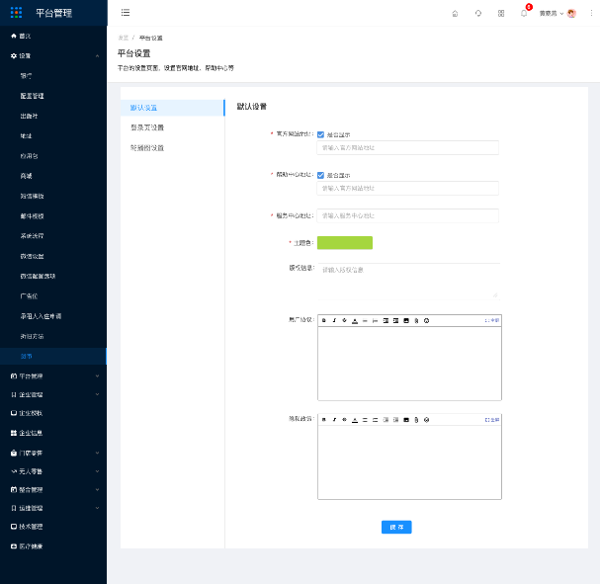Expand the sidebar group chevron above 运维管理
The width and height of the screenshot is (600, 584).
tap(97, 489)
